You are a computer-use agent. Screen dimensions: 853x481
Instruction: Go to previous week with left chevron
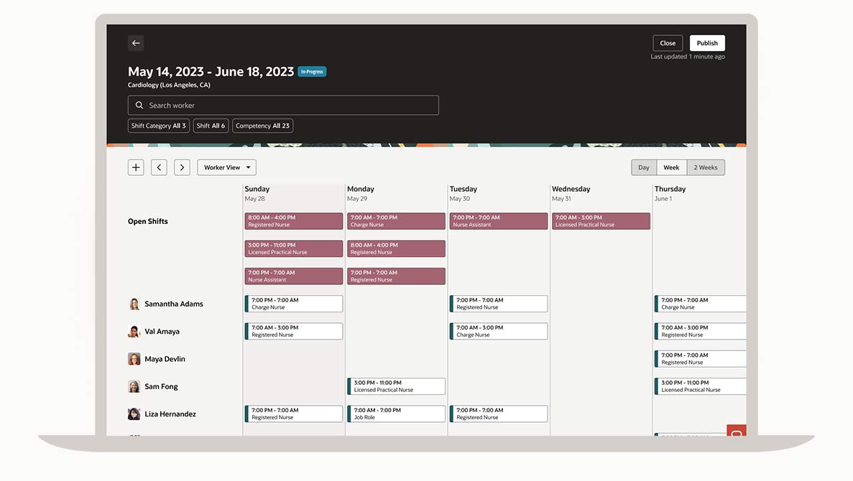tap(160, 167)
